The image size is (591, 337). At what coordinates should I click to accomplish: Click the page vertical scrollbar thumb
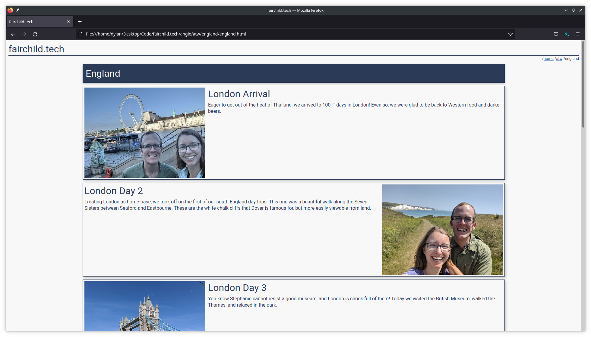583,85
